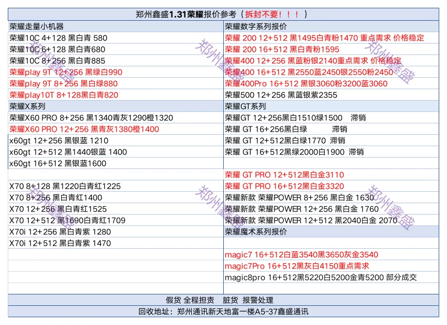447x325 pixels.
Task: Click row 荣耀play10T 8+128黑白青820
Action: (x=116, y=95)
